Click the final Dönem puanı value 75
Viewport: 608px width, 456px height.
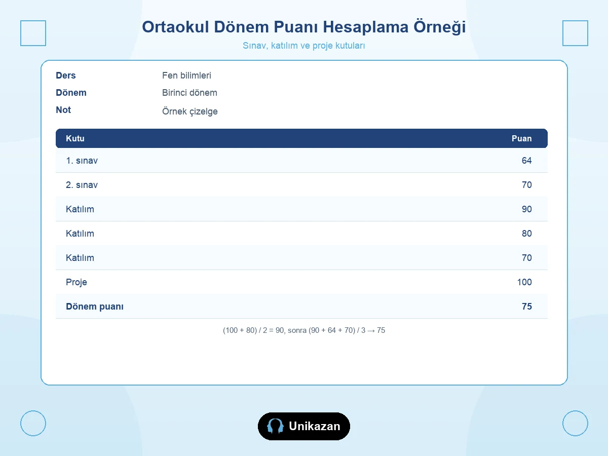[527, 307]
